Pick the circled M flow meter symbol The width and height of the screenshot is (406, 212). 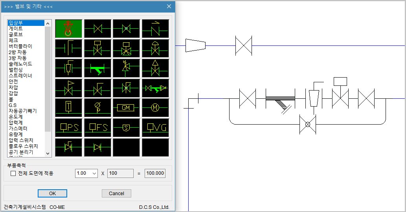pos(155,108)
